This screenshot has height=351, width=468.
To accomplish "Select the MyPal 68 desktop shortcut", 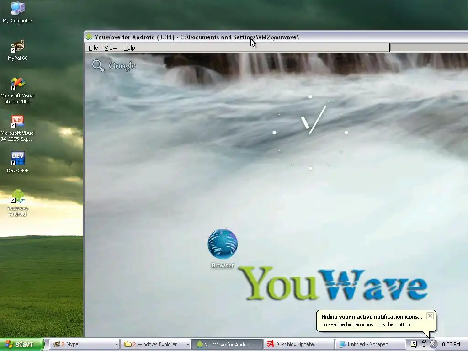I will 17,50.
